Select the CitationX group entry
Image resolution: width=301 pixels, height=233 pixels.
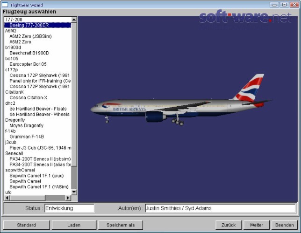click(37, 92)
